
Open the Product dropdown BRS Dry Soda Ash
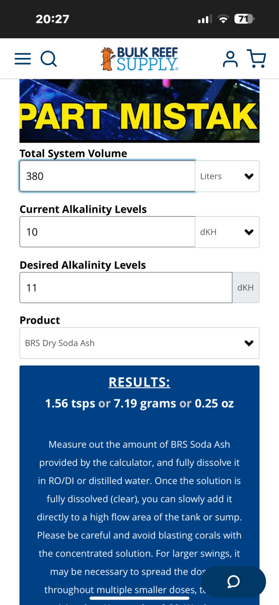coord(139,343)
